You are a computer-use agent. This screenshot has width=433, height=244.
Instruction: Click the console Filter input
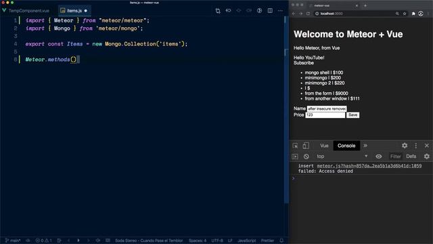[x=395, y=157]
